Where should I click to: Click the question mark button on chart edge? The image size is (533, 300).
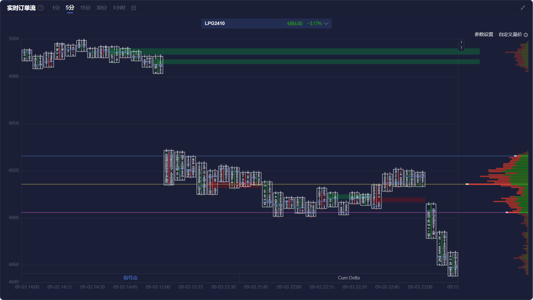point(461,48)
